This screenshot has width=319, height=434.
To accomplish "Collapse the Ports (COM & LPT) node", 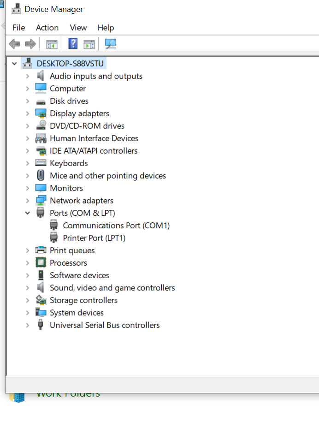I will coord(27,213).
